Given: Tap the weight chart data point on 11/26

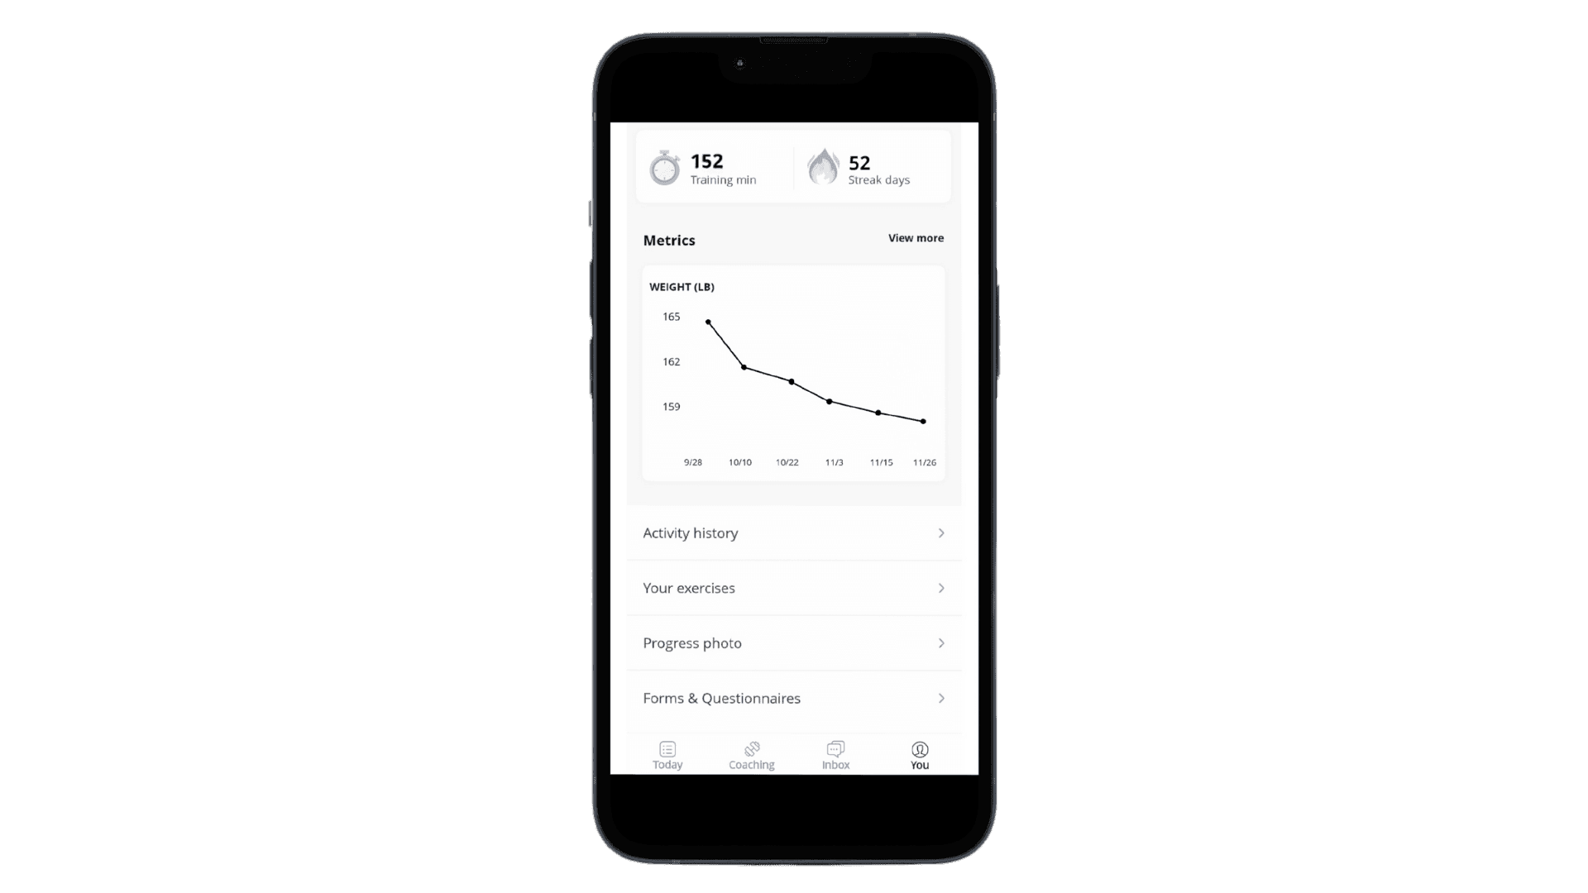Looking at the screenshot, I should pos(923,421).
